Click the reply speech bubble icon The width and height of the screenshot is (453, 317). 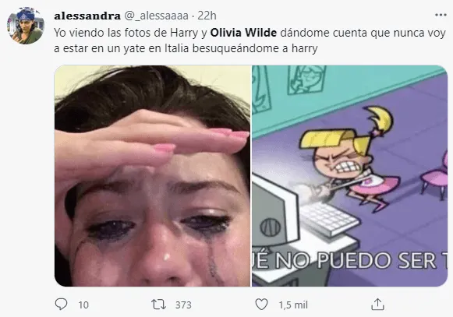coord(61,305)
